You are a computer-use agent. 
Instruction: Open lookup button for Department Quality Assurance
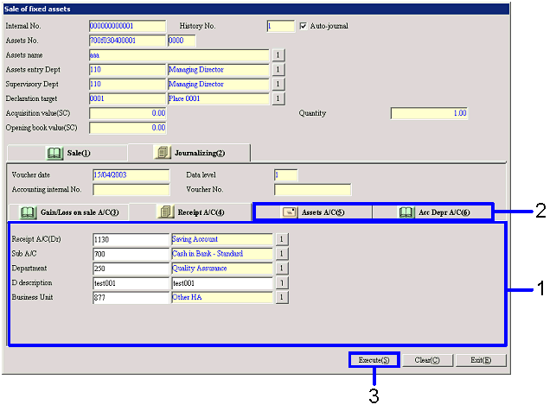pyautogui.click(x=282, y=269)
